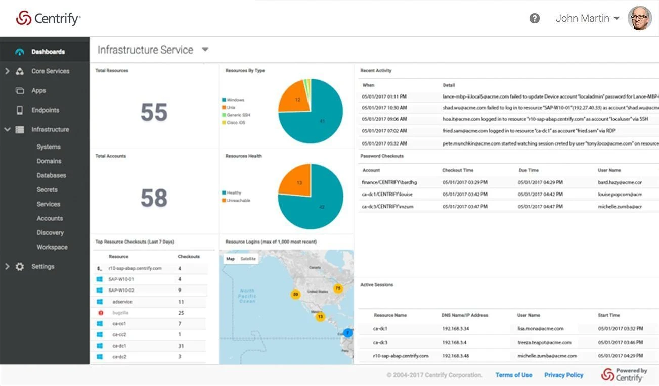Click the Powered by Centrify logo
This screenshot has height=386, width=659.
tap(624, 375)
